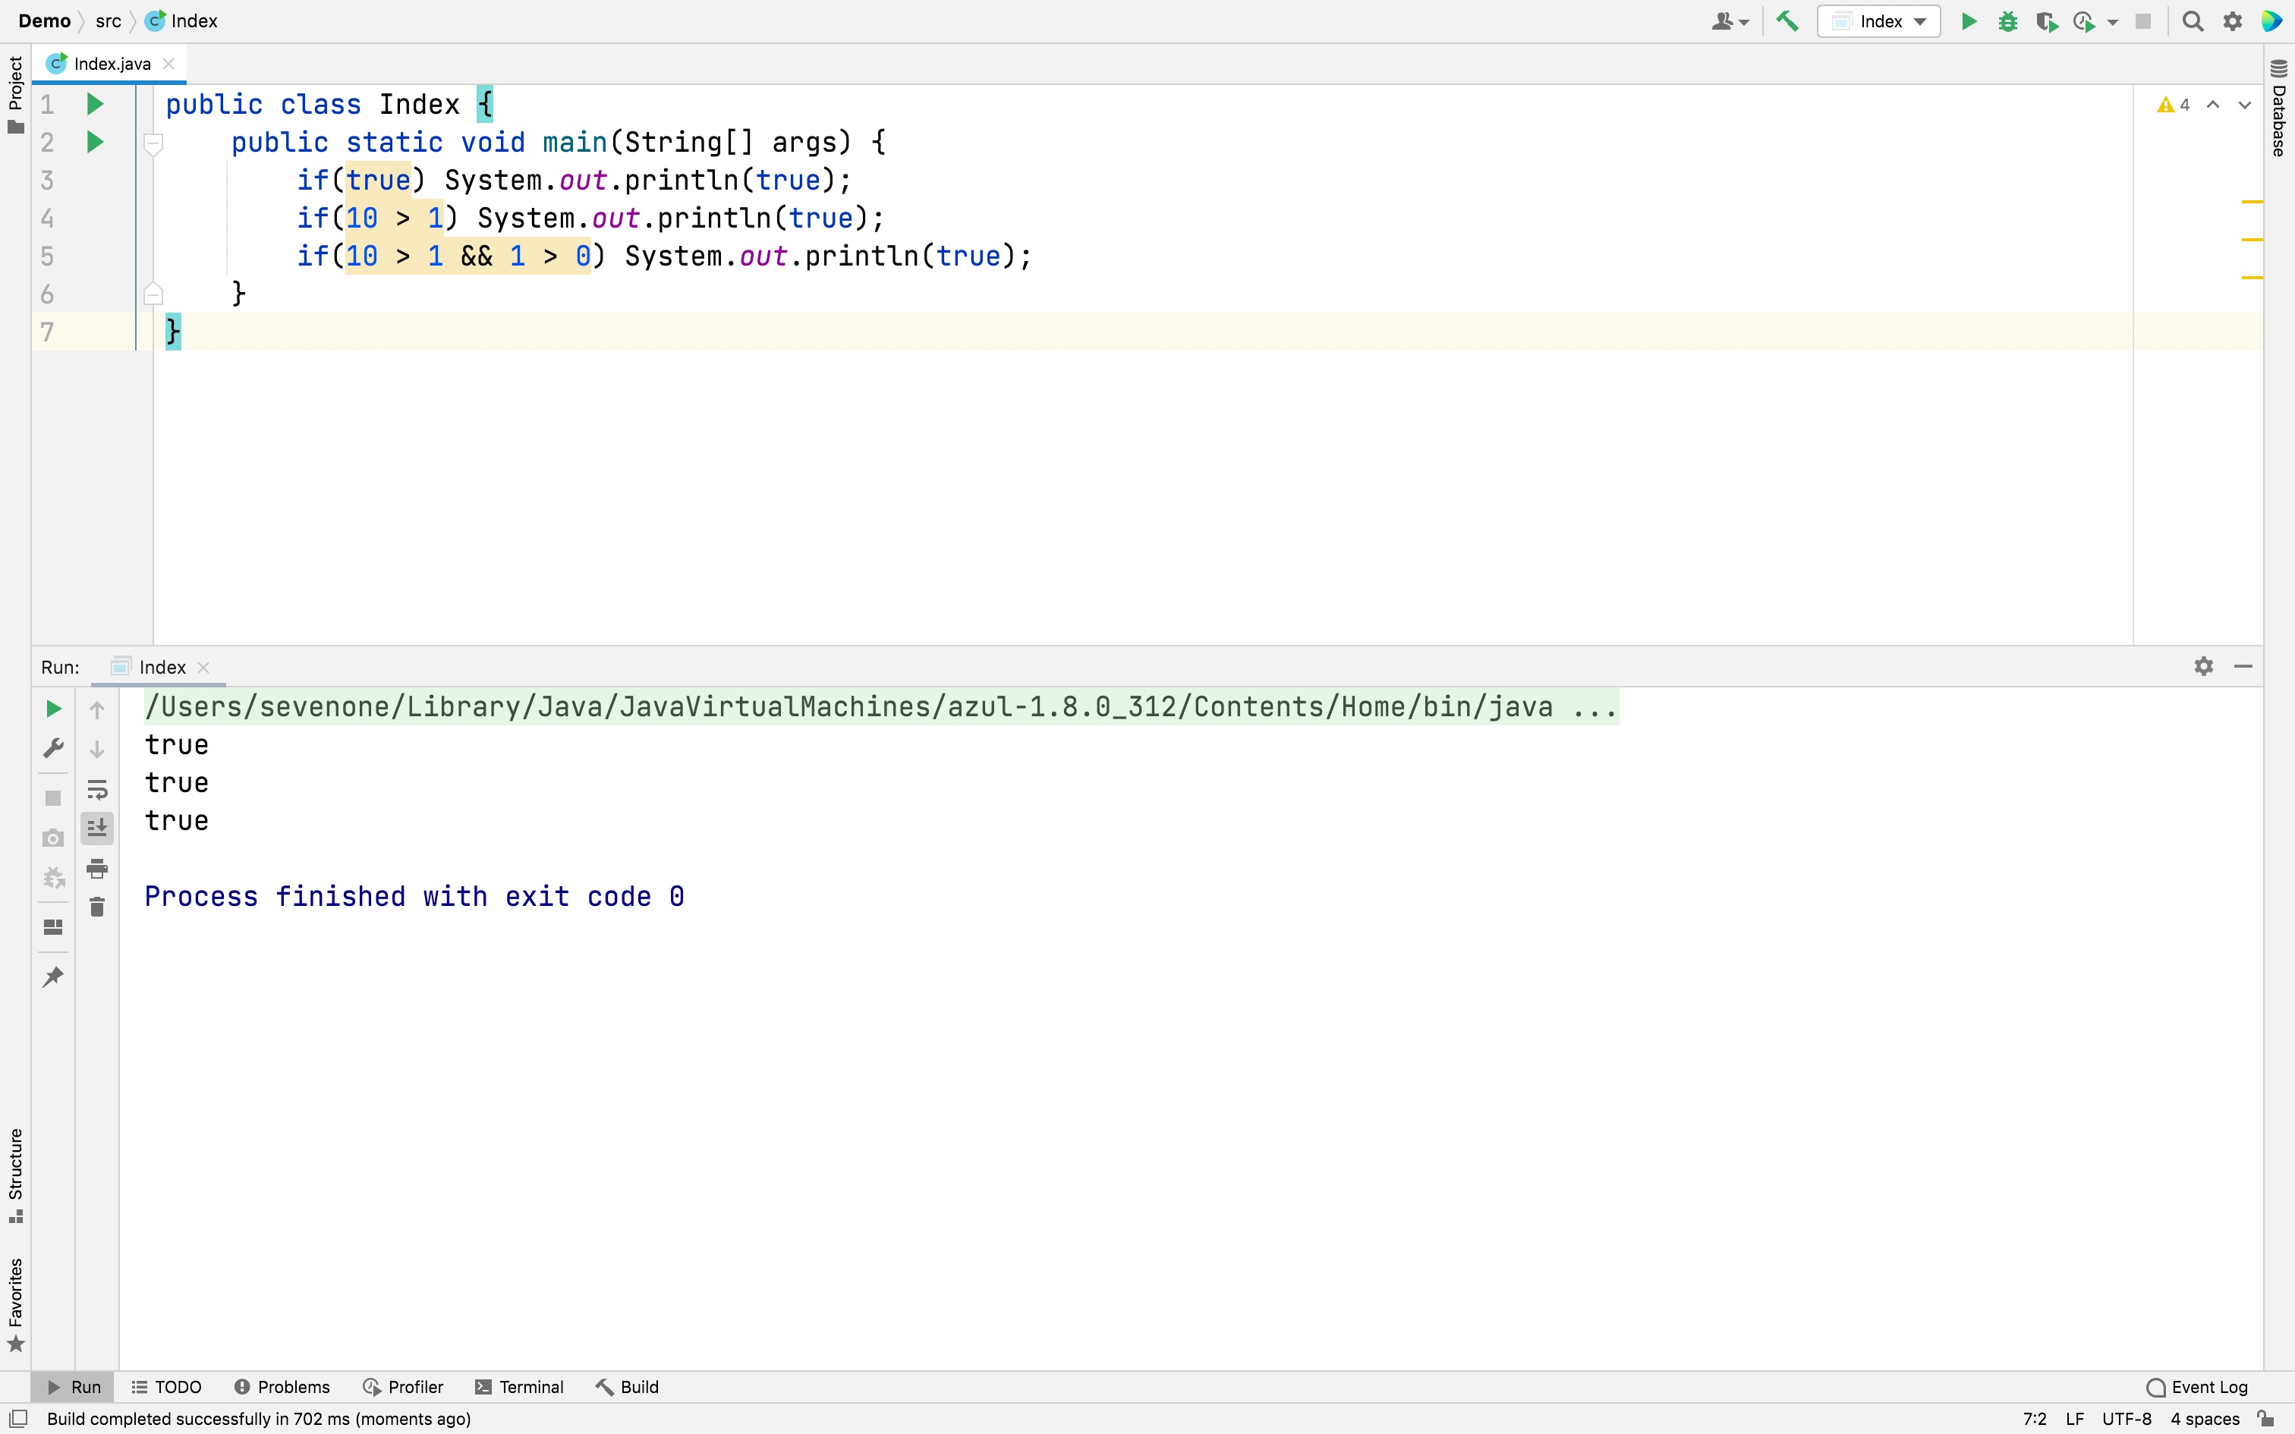Toggle Scroll to End in console
This screenshot has width=2295, height=1434.
(96, 828)
